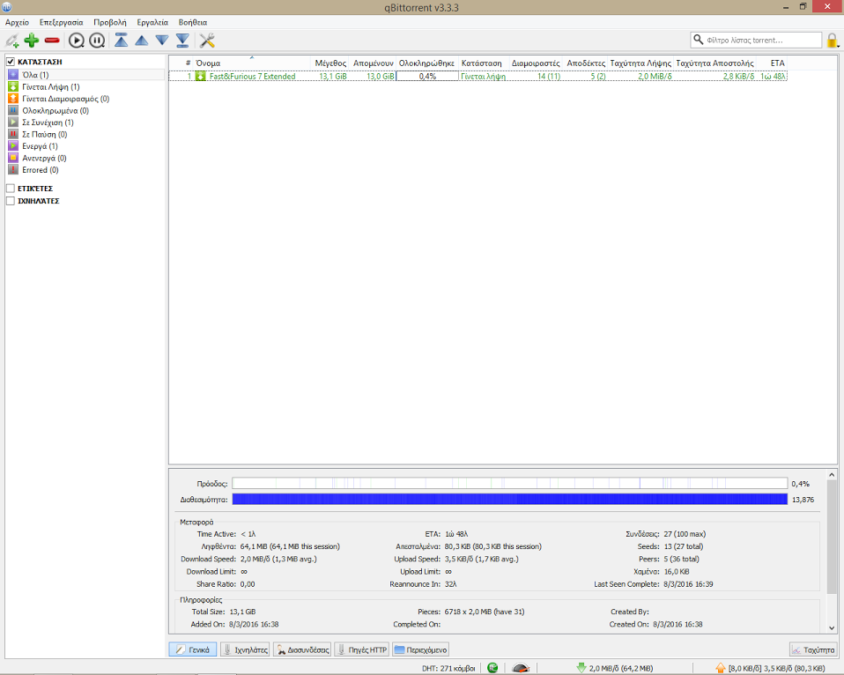844x675 pixels.
Task: Sort by the Ταχύτητα Αποστολής column header
Action: coord(714,63)
